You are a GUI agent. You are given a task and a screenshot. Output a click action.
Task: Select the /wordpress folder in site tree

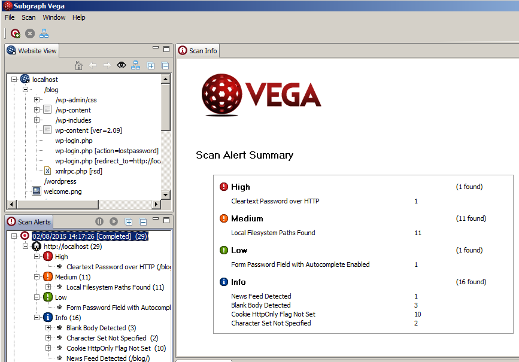pyautogui.click(x=60, y=181)
